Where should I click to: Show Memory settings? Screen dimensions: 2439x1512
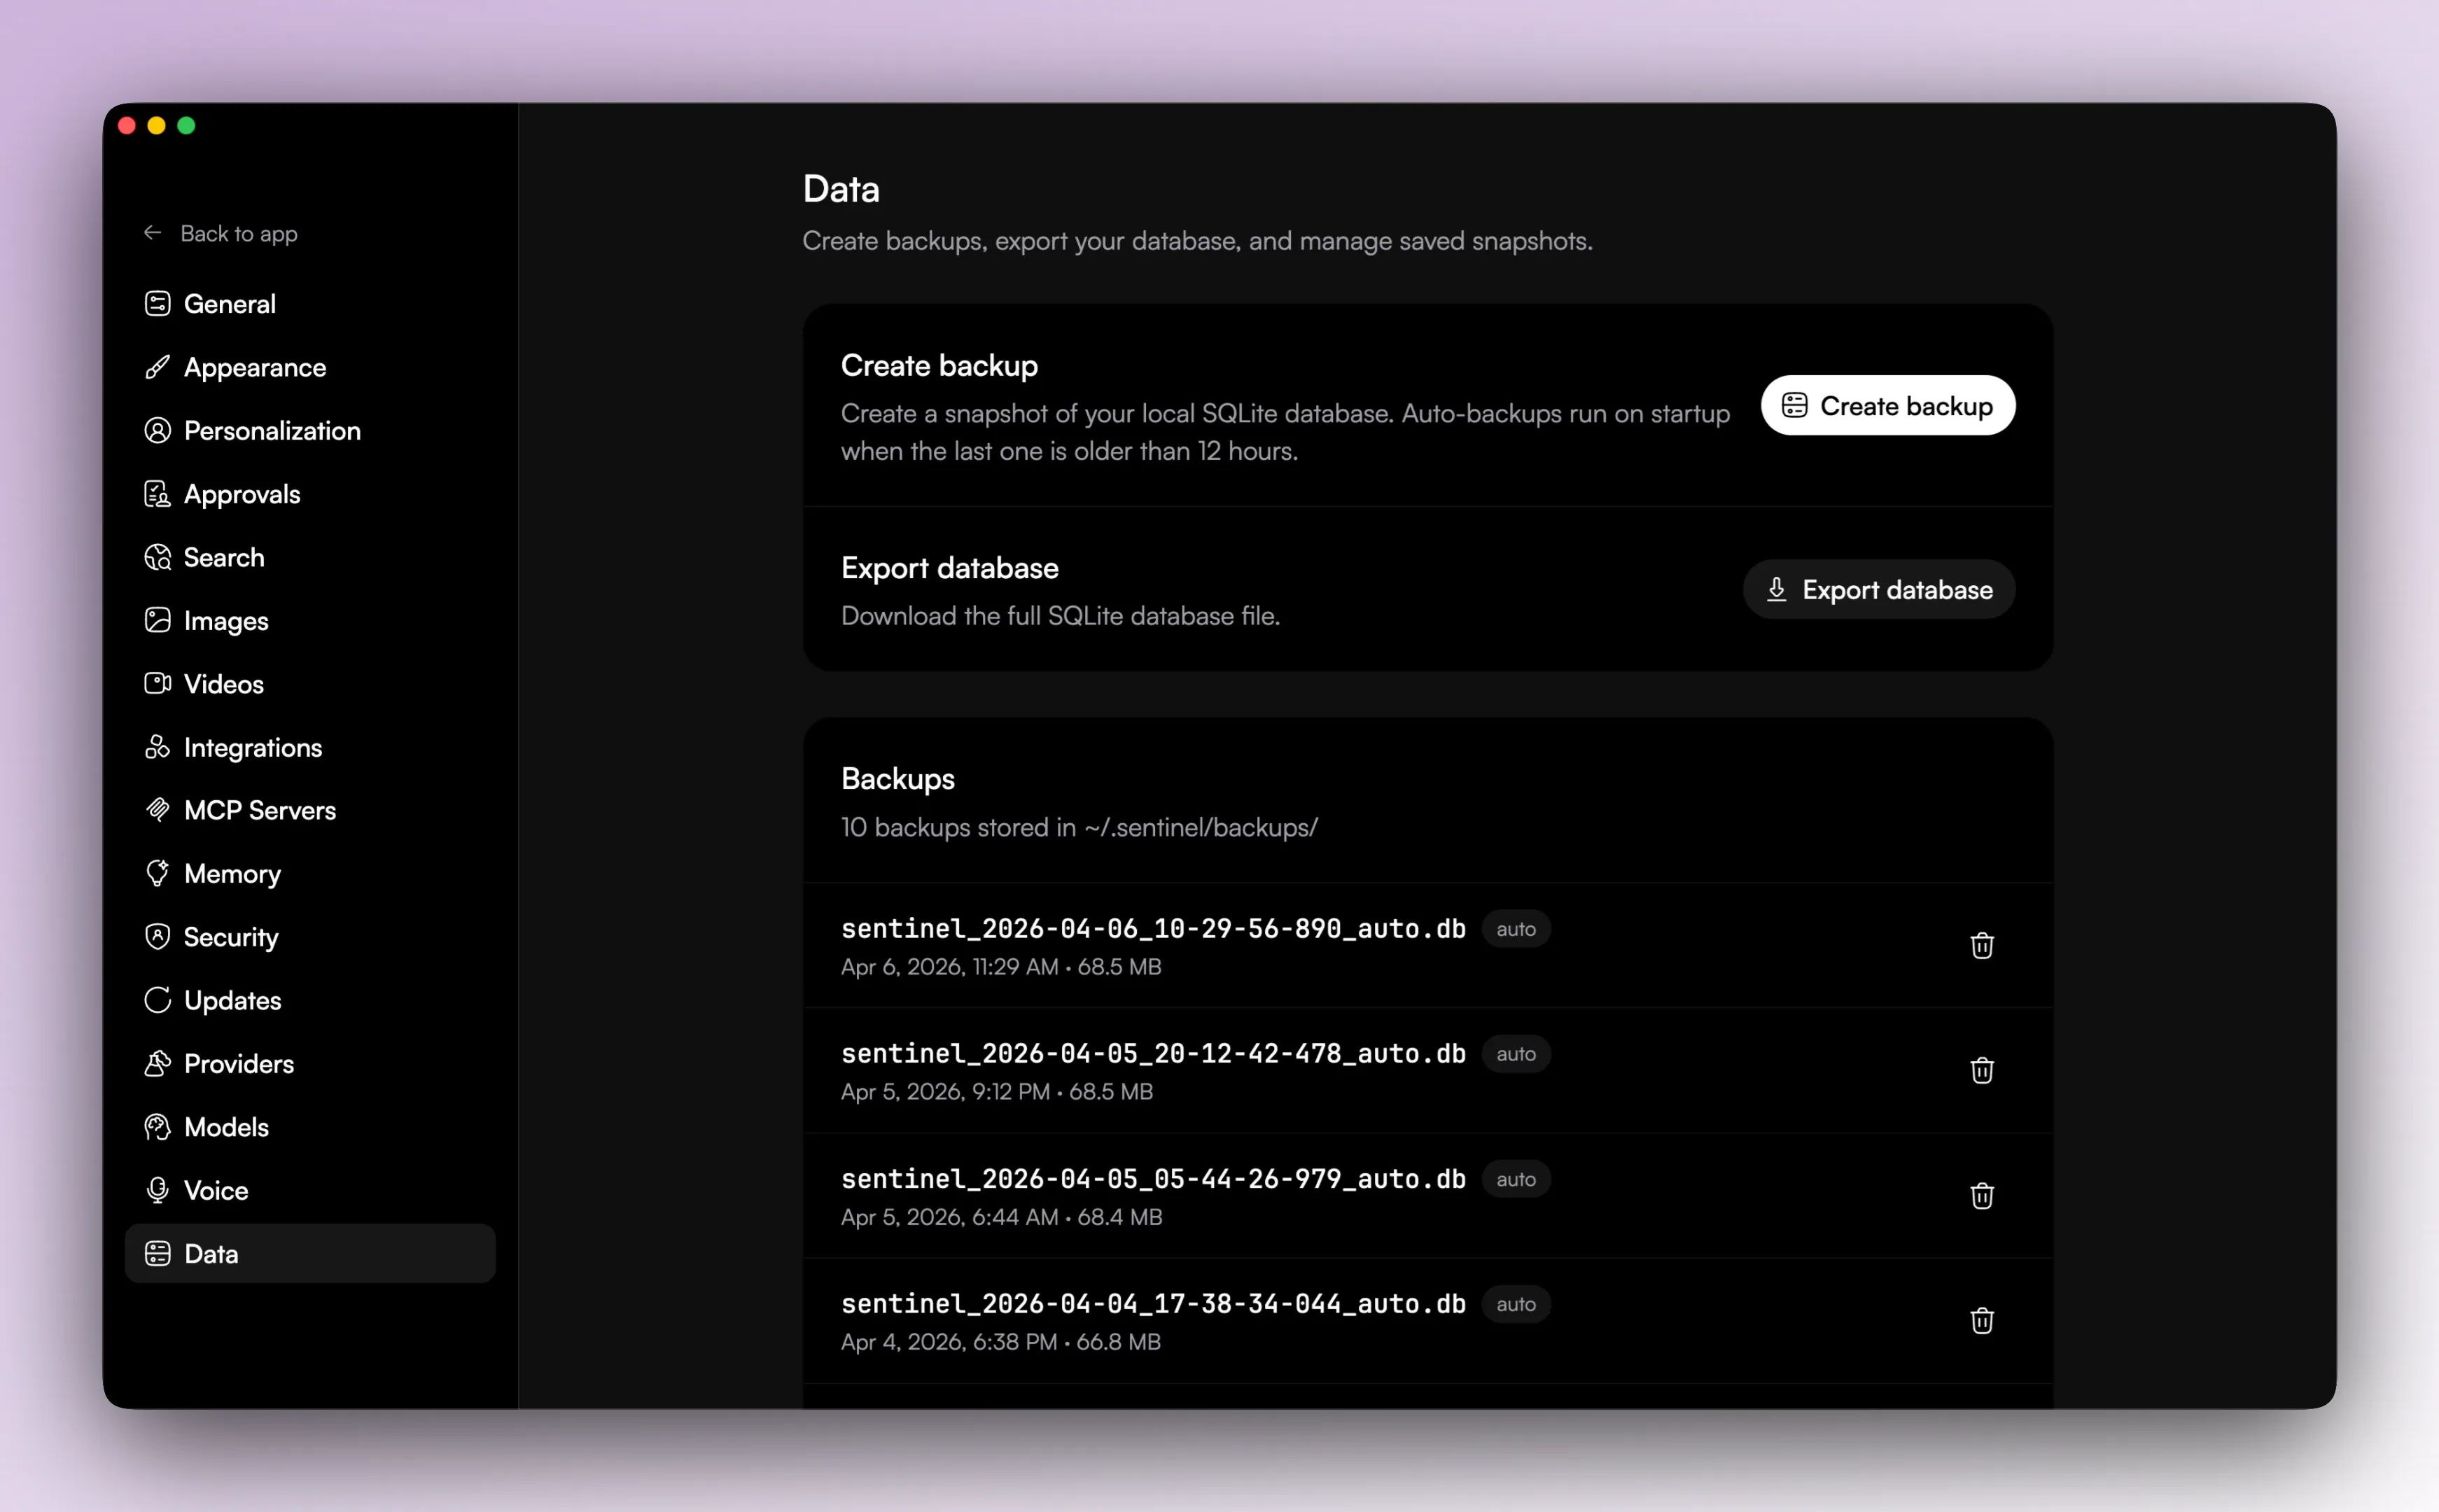click(x=310, y=873)
